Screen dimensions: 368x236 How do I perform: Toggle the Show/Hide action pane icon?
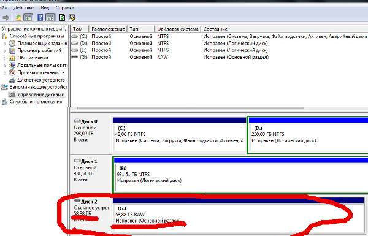tap(50, 17)
